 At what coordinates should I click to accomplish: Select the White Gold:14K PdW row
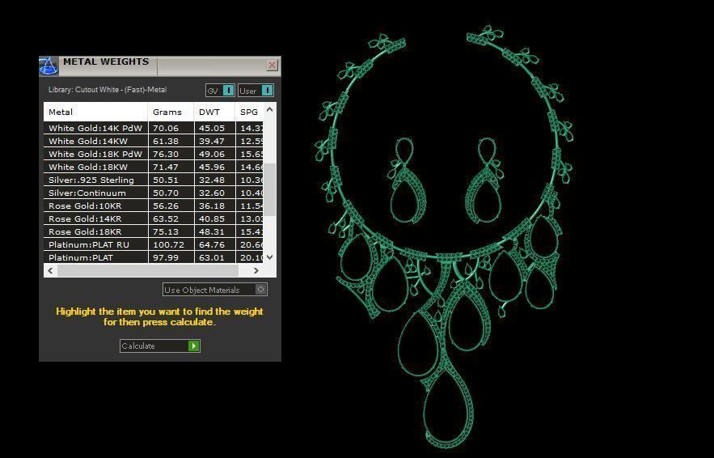coord(154,128)
